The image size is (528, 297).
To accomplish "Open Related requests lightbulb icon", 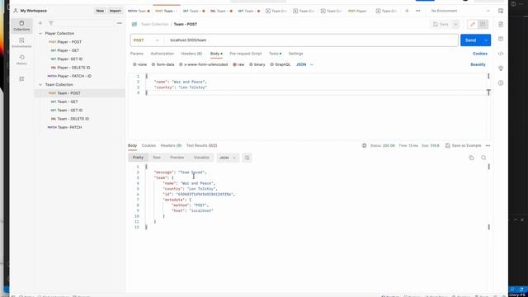I will (x=501, y=68).
